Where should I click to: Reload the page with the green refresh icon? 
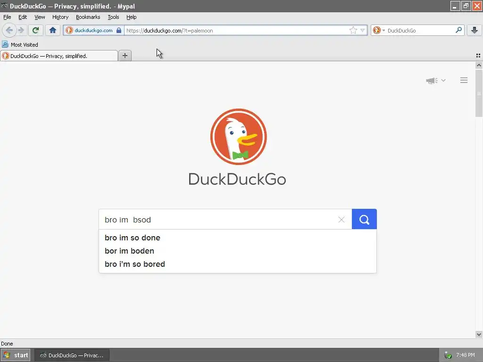(35, 30)
